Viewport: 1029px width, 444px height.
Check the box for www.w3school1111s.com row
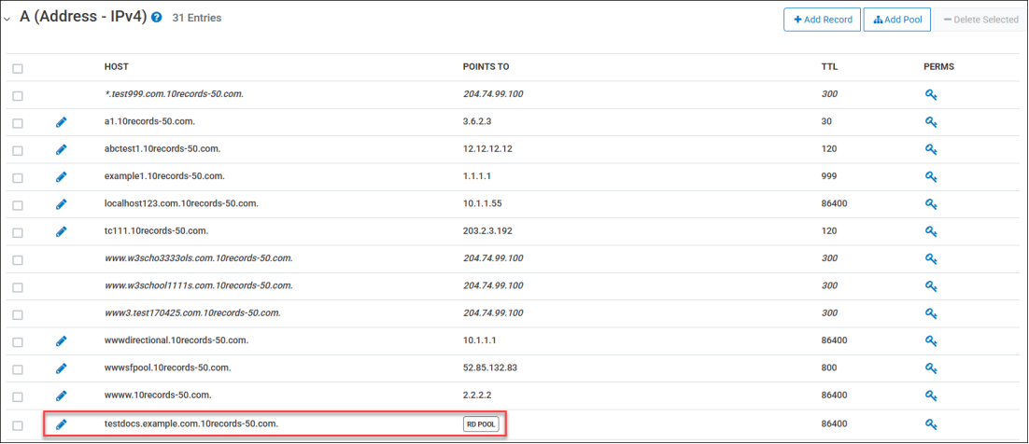[x=18, y=287]
